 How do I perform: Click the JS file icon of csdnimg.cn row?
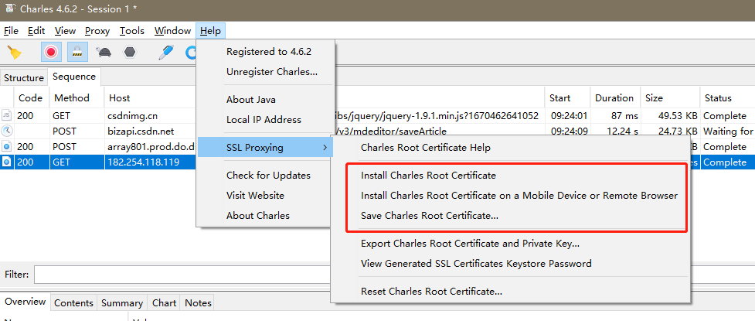click(7, 116)
